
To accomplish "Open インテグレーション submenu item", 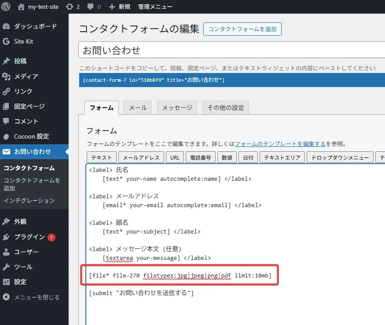I will 29,201.
